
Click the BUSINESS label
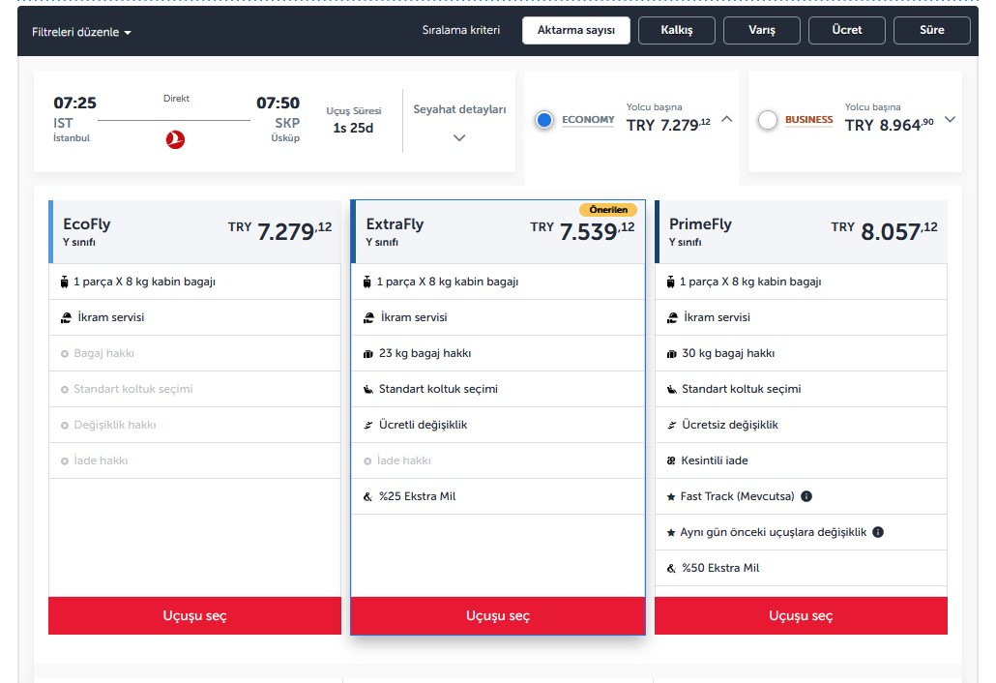point(808,119)
